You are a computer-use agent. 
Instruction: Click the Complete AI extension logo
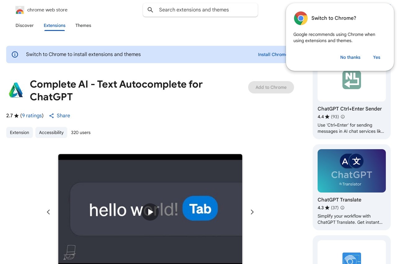16,90
